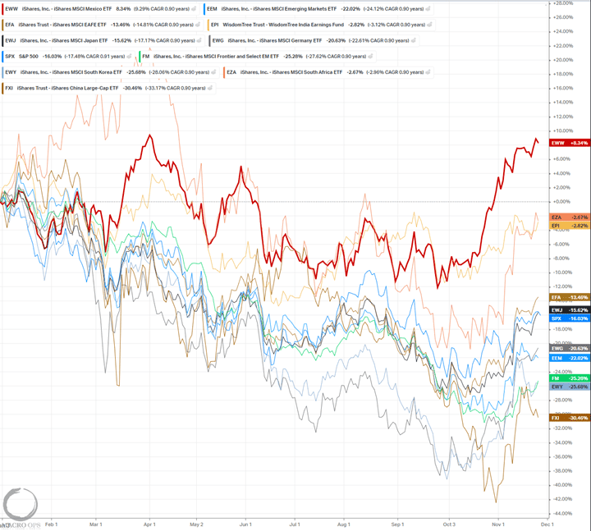Click the Jul 1 date on time axis
This screenshot has width=591, height=531.
pyautogui.click(x=295, y=524)
